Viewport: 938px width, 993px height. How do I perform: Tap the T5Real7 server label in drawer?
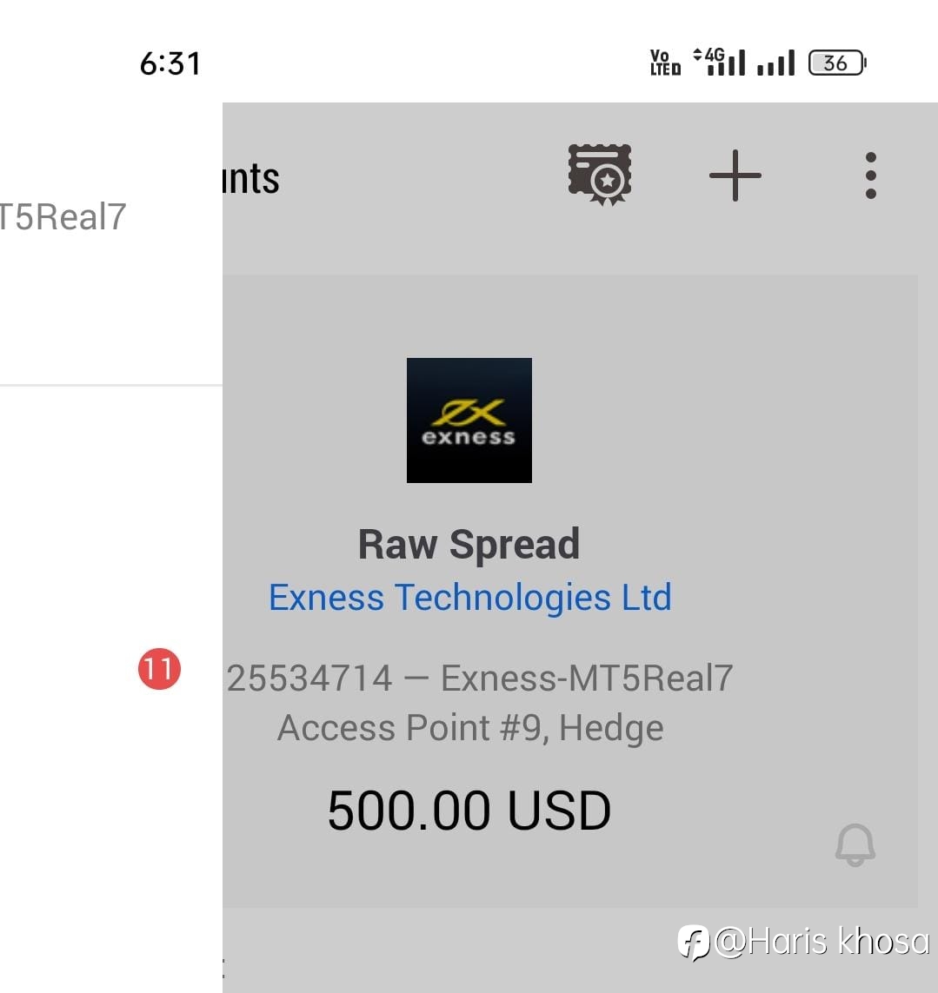coord(63,217)
